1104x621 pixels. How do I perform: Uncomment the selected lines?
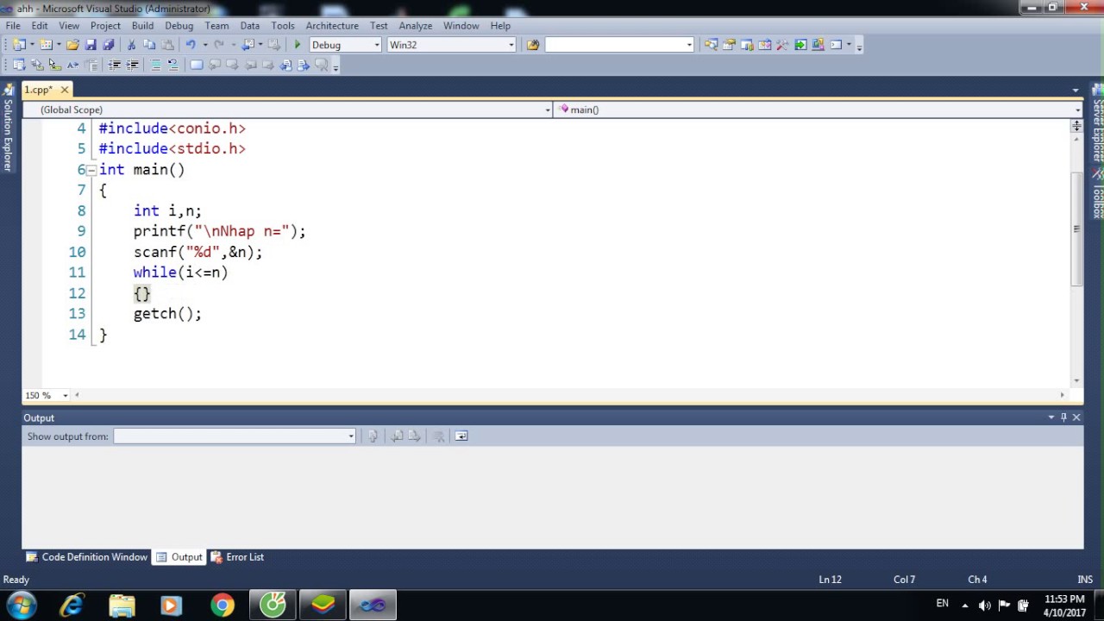[172, 65]
